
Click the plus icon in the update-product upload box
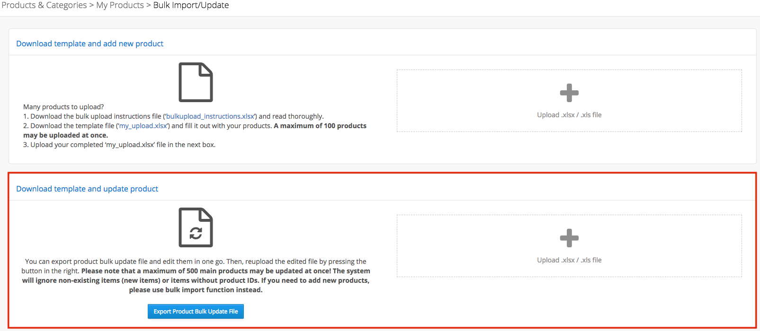[x=569, y=238]
